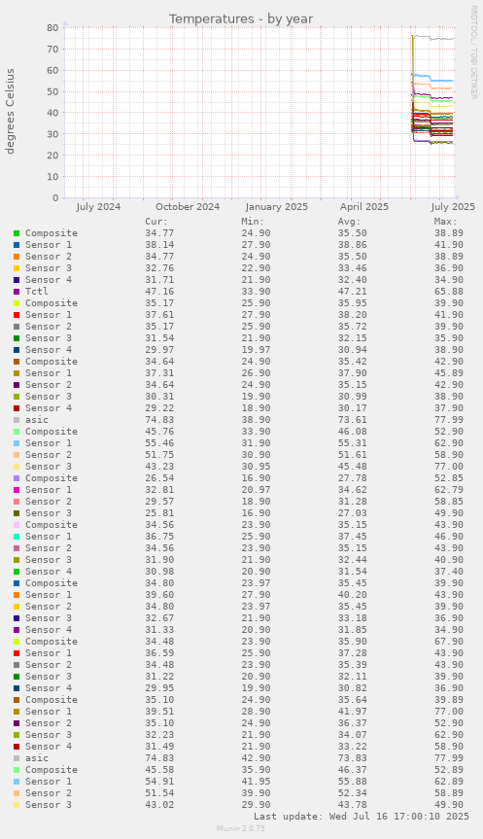This screenshot has height=839, width=483.
Task: Click the average value 41.97
Action: [353, 712]
